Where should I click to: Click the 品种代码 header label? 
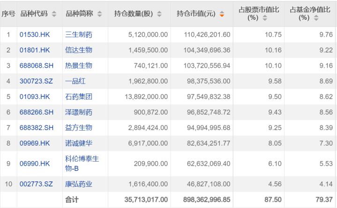tap(34, 14)
